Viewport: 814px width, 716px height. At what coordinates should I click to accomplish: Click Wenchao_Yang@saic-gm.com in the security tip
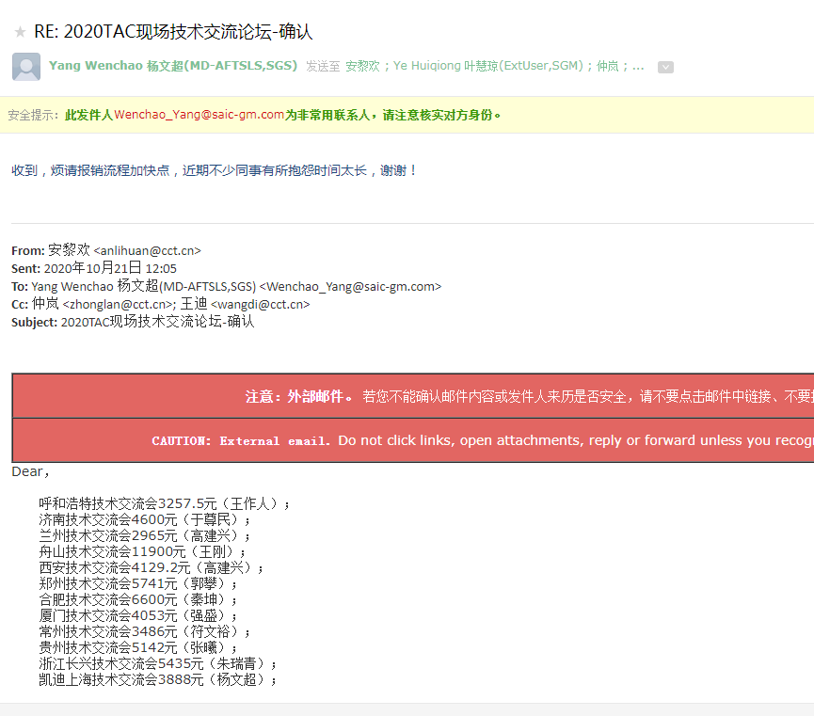tap(199, 115)
